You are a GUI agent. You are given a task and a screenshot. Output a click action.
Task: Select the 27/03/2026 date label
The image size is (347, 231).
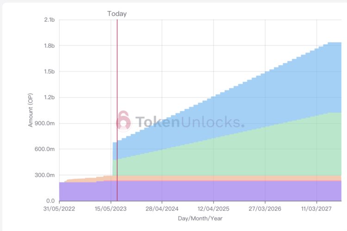pos(265,209)
